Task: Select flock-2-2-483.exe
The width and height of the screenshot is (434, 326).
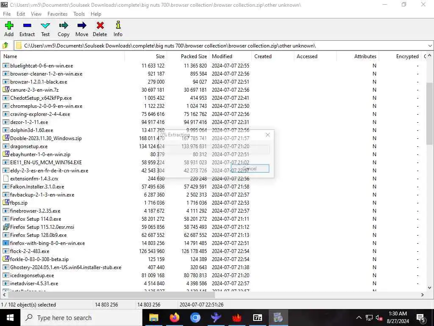Action: [x=30, y=251]
